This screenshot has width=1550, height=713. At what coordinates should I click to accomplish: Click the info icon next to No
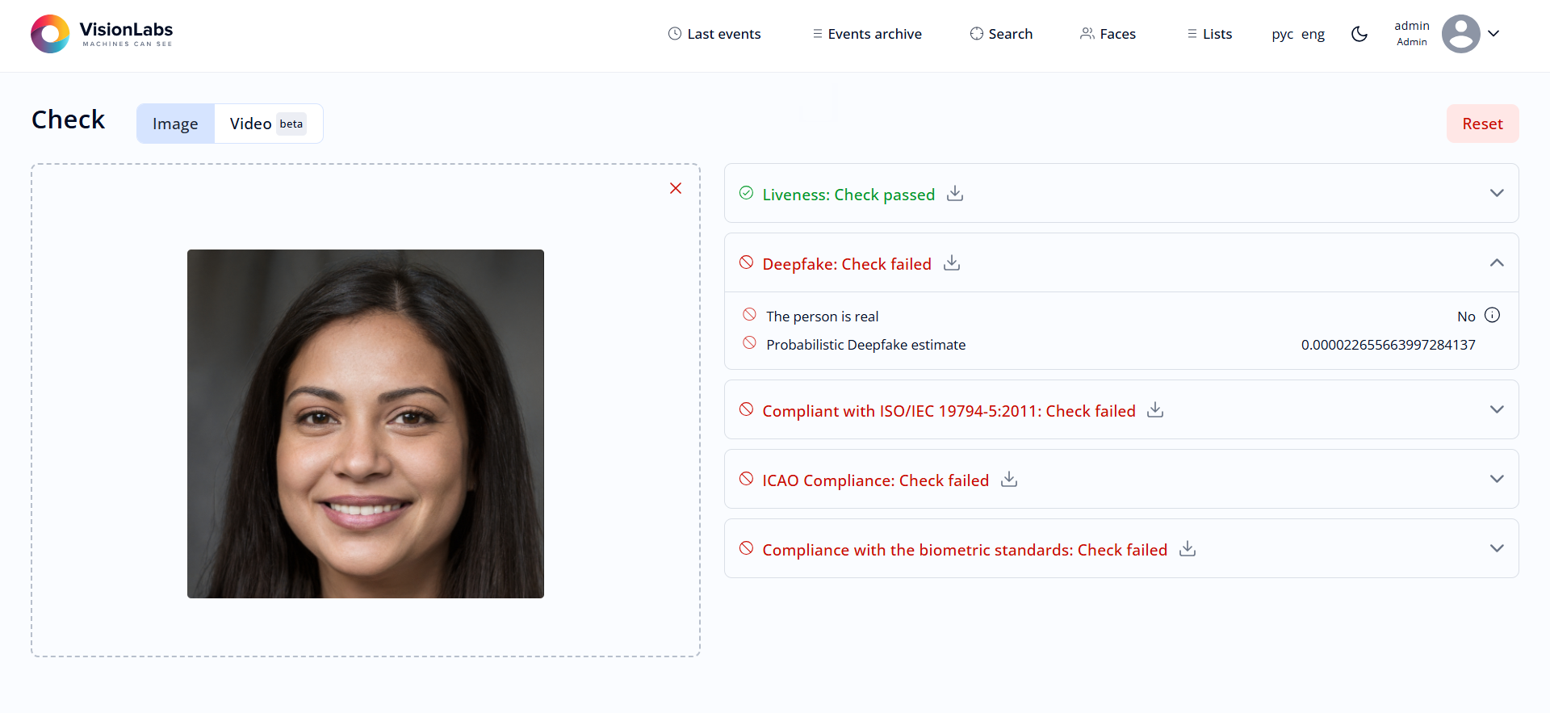(x=1492, y=316)
